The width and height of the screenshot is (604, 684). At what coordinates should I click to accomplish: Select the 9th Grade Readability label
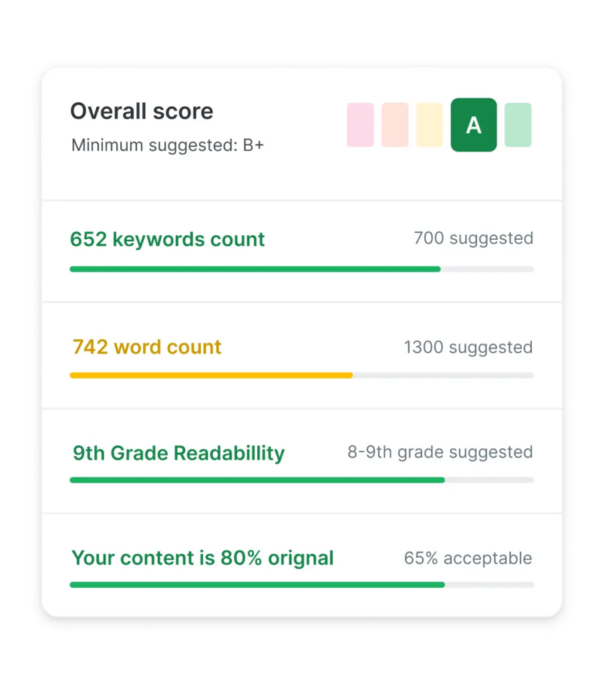pyautogui.click(x=178, y=453)
